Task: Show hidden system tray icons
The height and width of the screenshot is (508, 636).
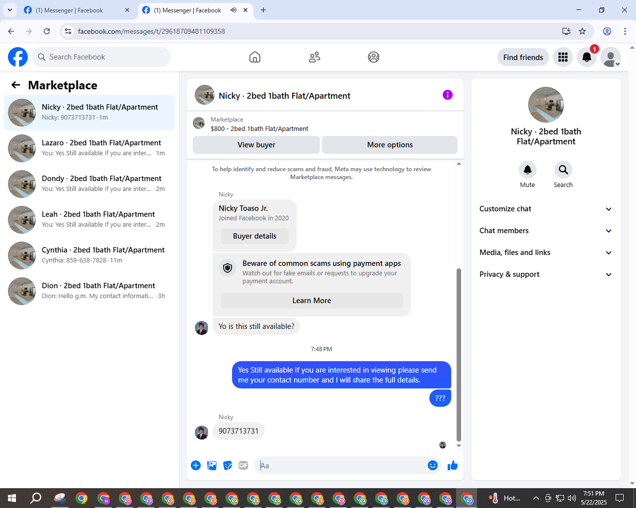Action: [x=536, y=498]
